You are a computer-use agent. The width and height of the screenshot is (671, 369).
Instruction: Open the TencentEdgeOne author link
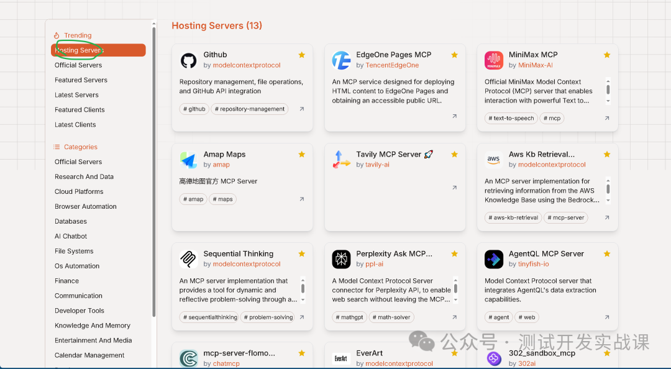tap(392, 65)
